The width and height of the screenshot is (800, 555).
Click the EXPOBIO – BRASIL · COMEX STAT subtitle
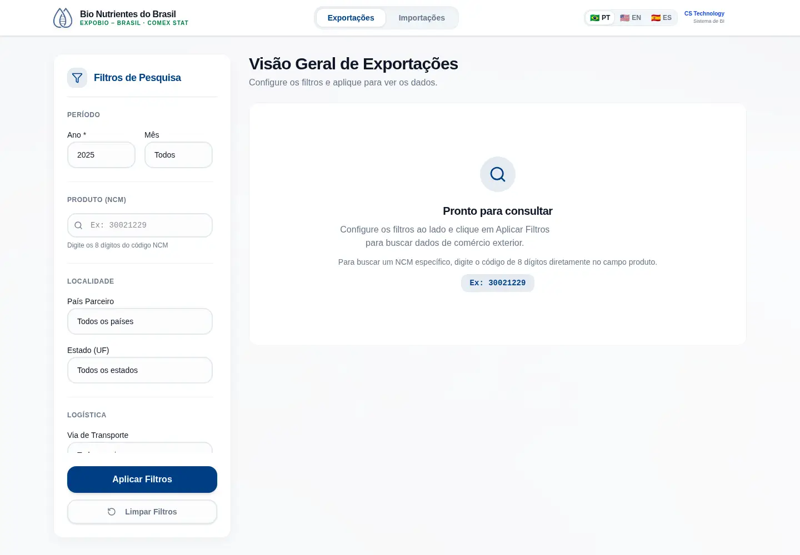[134, 23]
